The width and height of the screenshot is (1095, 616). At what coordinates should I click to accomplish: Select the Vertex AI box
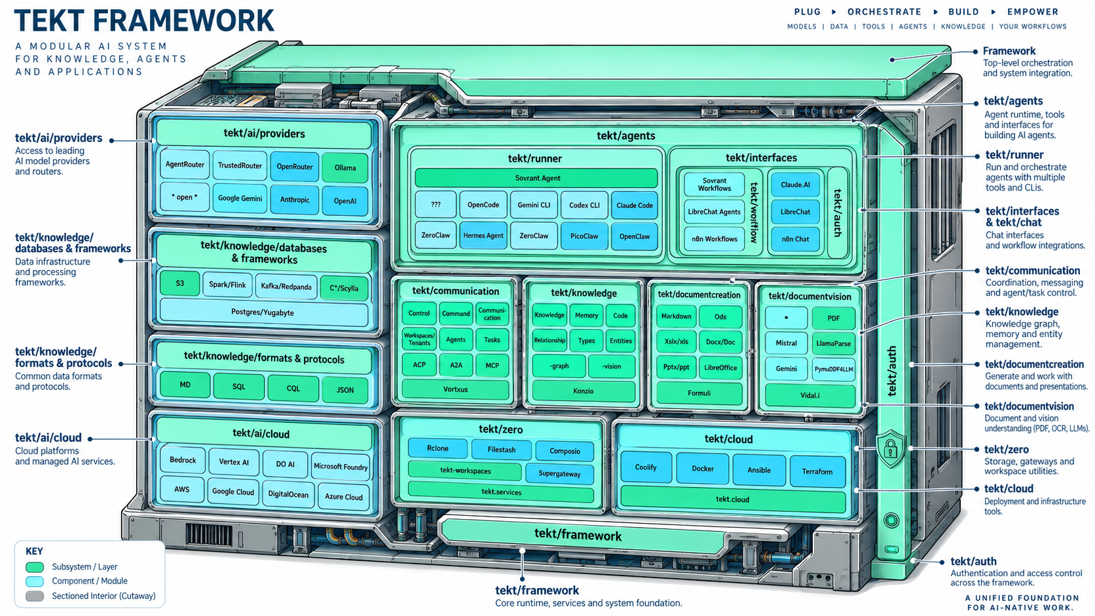tap(234, 462)
